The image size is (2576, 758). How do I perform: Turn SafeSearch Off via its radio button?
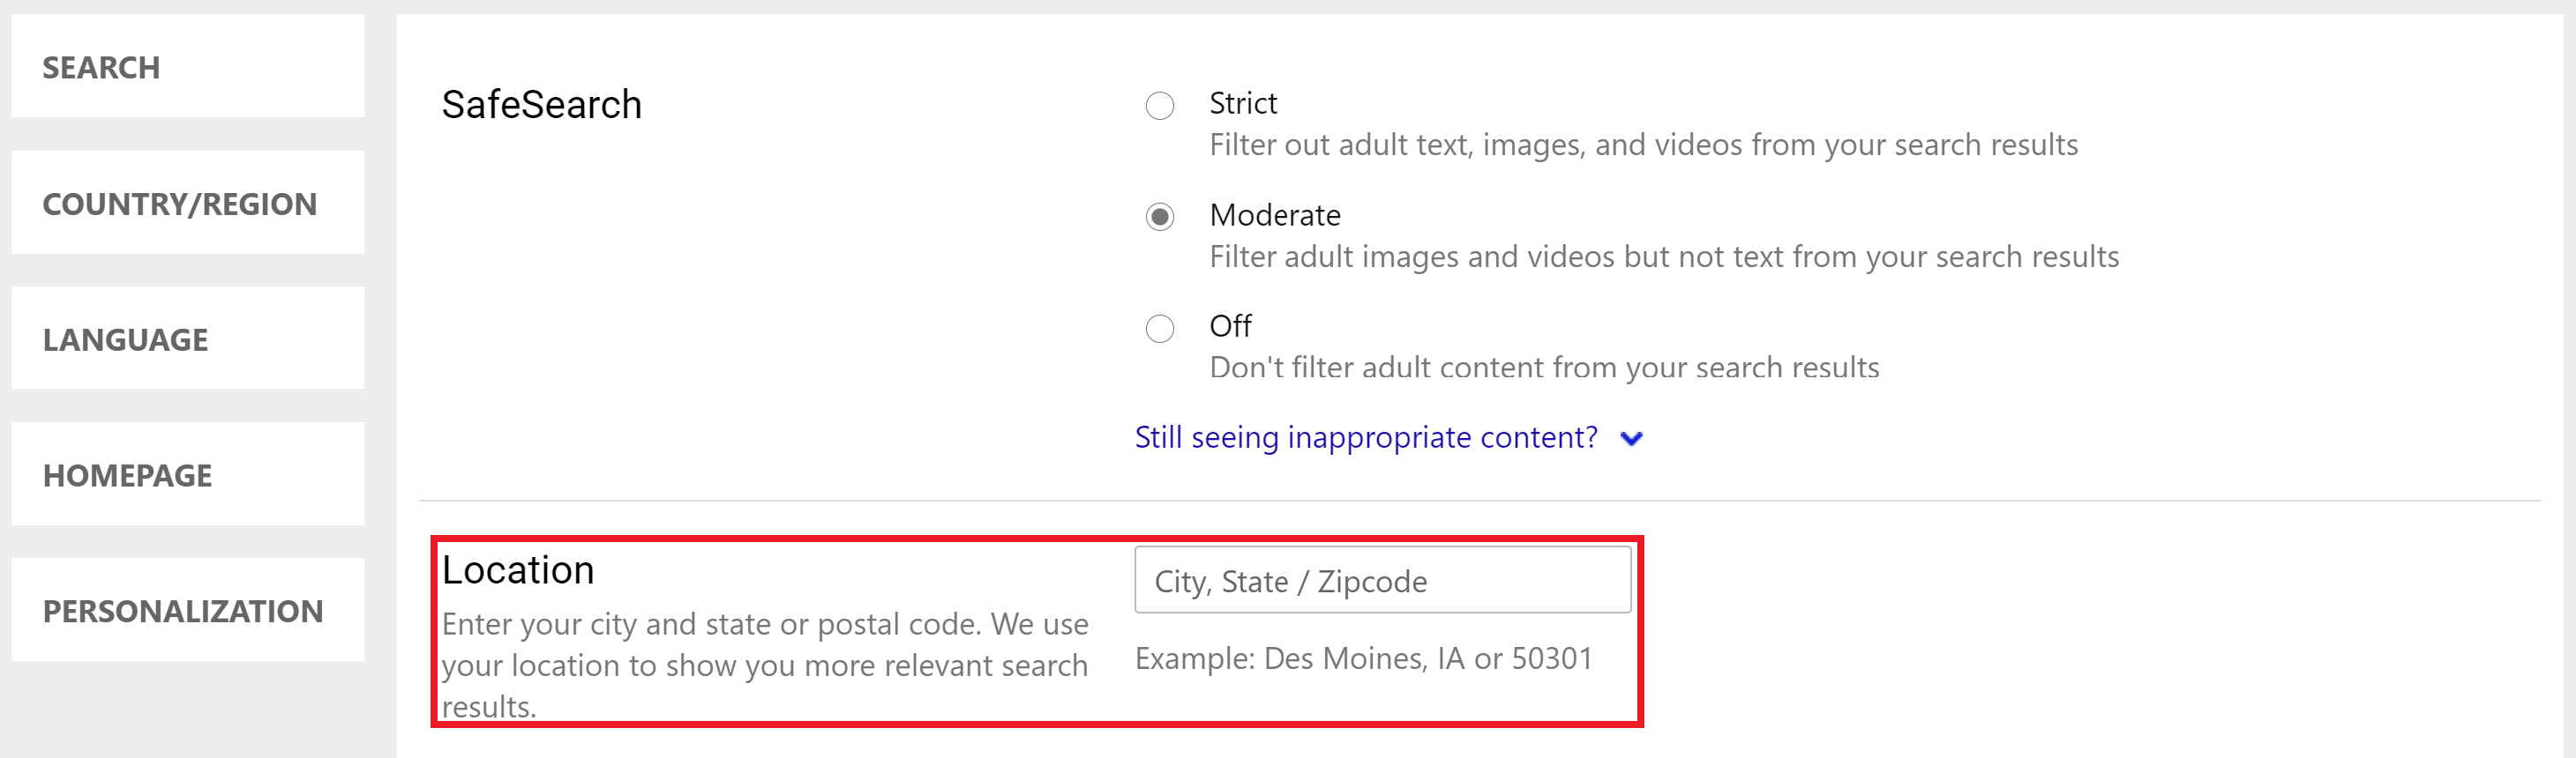click(1159, 328)
